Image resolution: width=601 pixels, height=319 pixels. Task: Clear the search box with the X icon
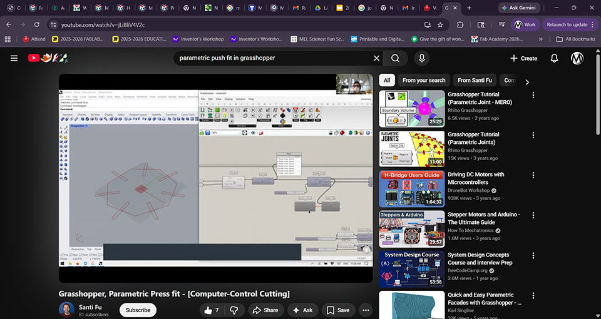click(376, 58)
